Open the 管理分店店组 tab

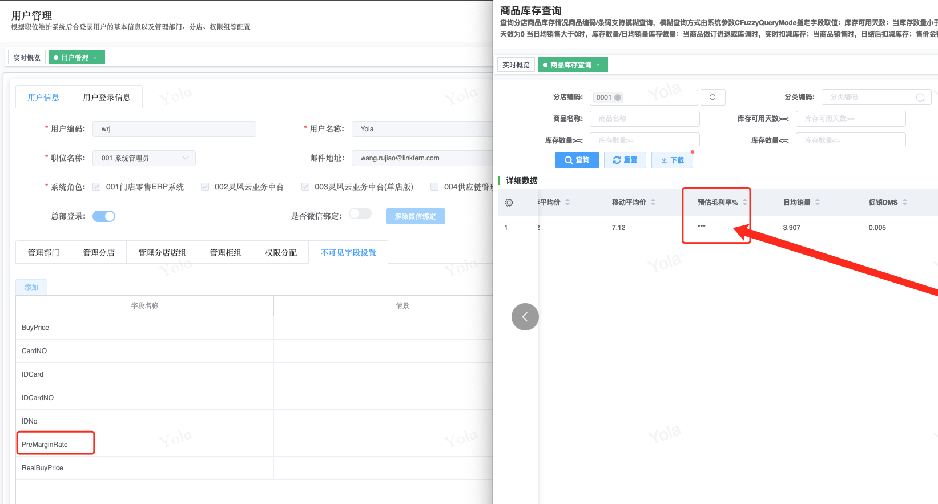162,253
